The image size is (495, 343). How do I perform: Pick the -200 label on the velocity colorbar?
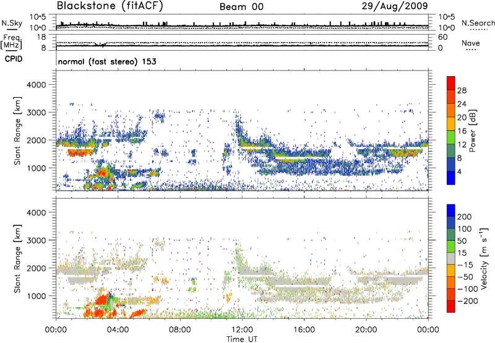467,301
